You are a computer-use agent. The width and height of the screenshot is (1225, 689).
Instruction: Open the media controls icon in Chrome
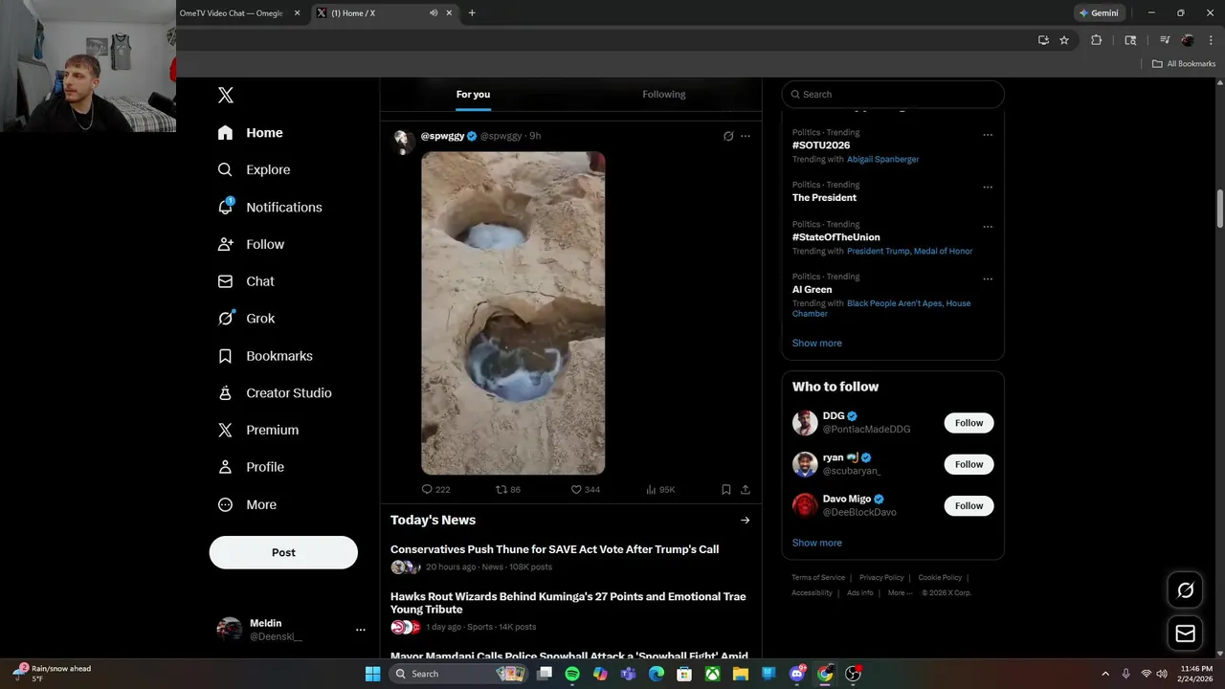pyautogui.click(x=1165, y=40)
